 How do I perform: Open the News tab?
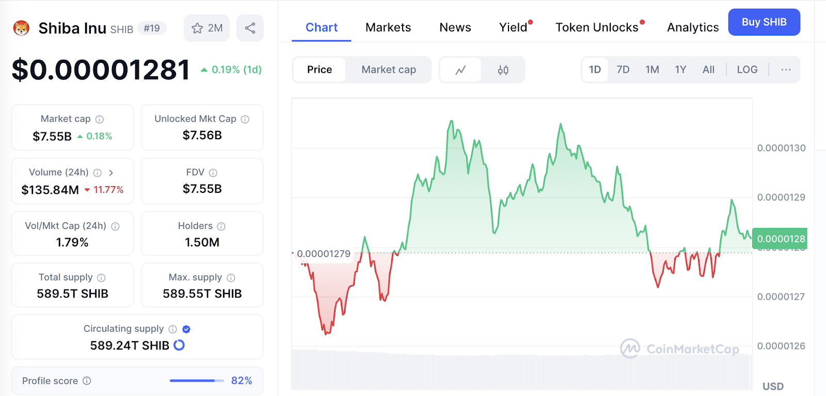pyautogui.click(x=455, y=27)
